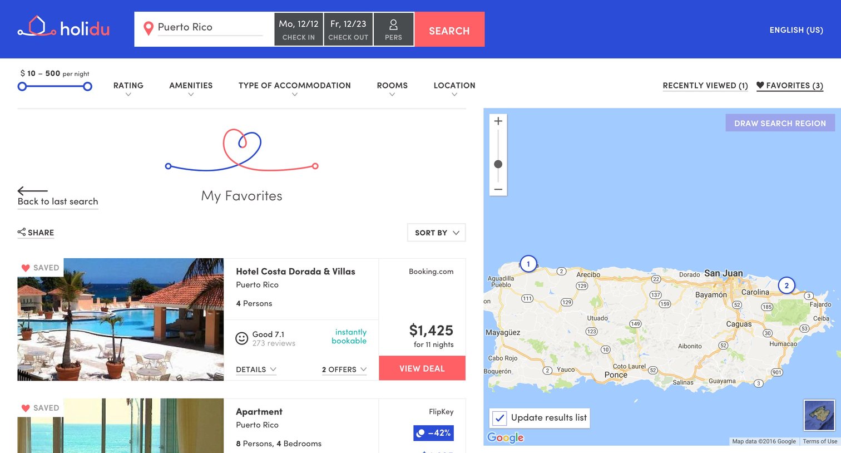Click the holidu logo
841x453 pixels.
click(63, 27)
